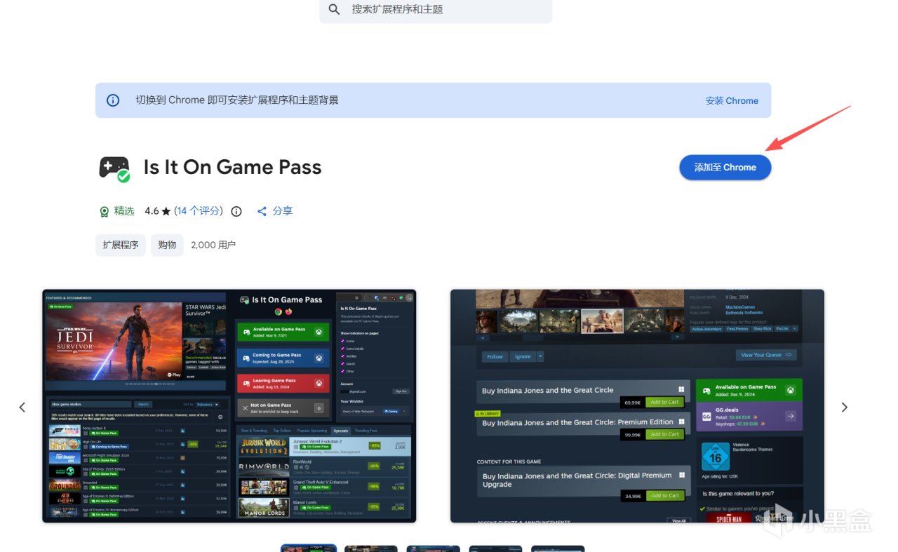Open the Indiana Jones purchase page screenshot
The height and width of the screenshot is (552, 898).
(x=637, y=406)
